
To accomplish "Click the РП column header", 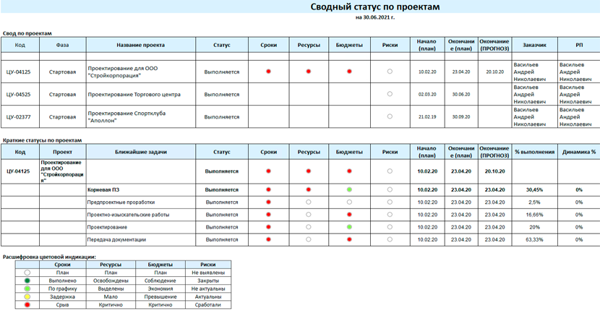I will click(579, 45).
